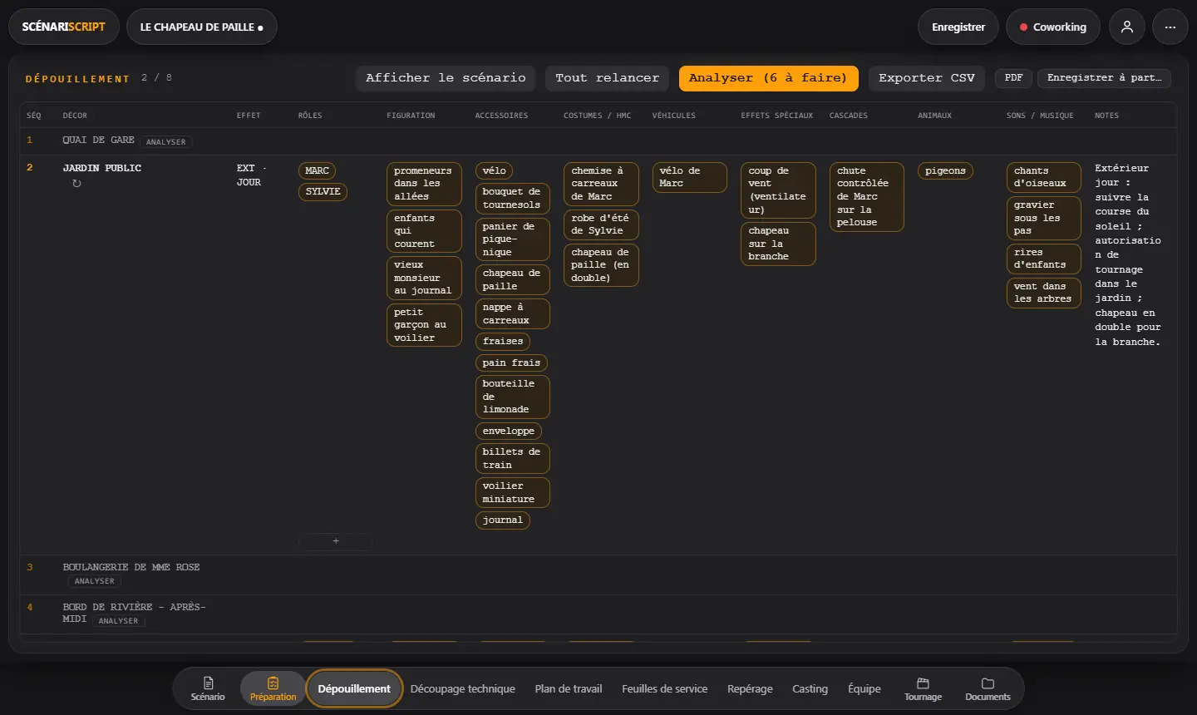Open the Scénario section icon

tap(208, 688)
